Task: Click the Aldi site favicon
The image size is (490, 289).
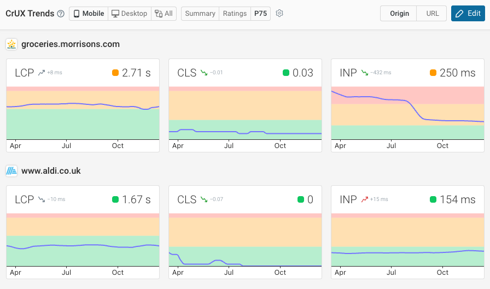Action: 11,171
